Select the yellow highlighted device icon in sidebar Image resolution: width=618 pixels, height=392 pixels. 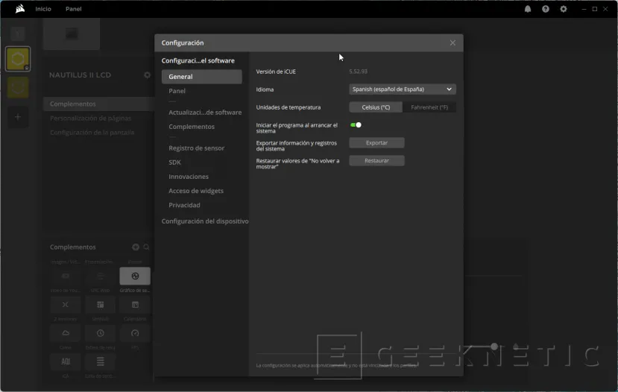18,59
